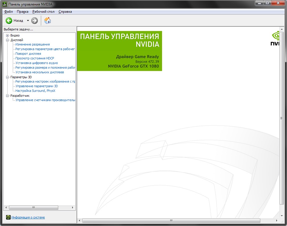Select the Видео category label
The image size is (287, 226).
[x=15, y=36]
